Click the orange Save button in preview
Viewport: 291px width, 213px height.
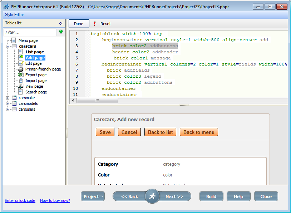click(105, 132)
